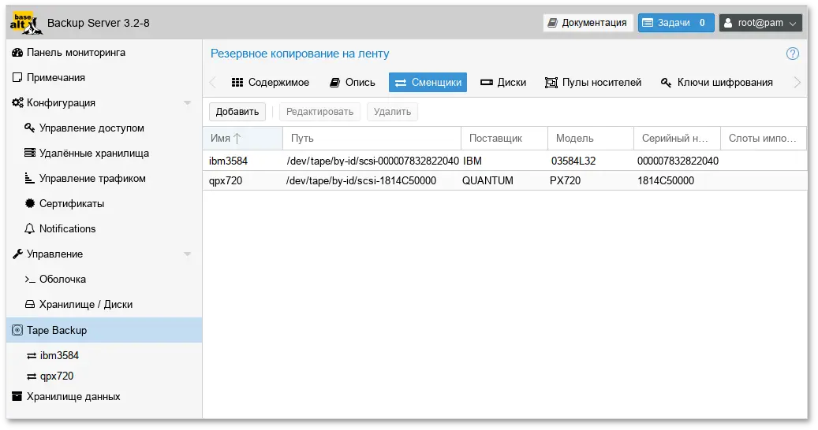This screenshot has width=818, height=430.
Task: Collapse the Управление section arrow
Action: click(187, 254)
